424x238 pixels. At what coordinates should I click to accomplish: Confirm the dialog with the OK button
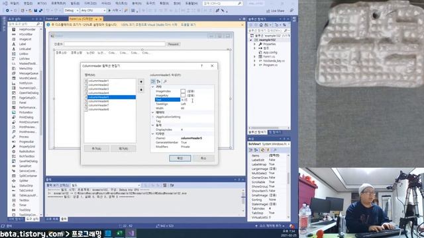180,158
